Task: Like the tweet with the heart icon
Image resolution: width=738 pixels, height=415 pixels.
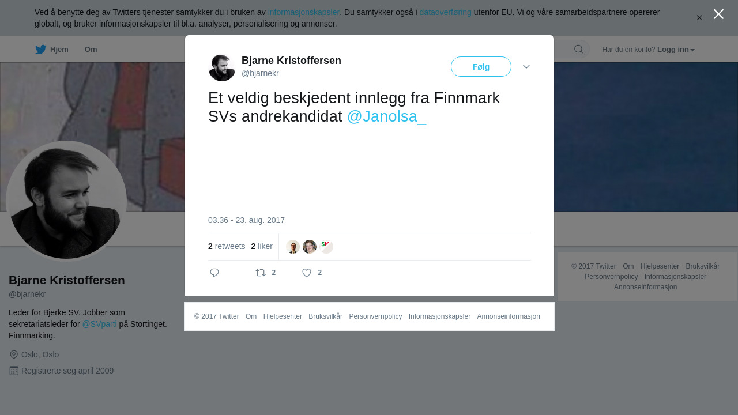Action: coord(307,273)
